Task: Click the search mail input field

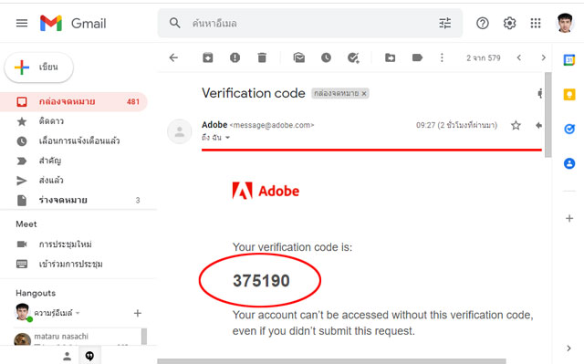Action: [x=311, y=23]
